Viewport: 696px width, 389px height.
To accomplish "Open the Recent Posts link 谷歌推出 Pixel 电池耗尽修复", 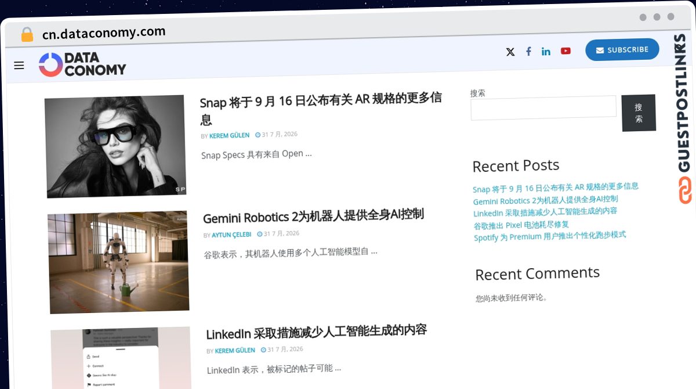I will 521,225.
